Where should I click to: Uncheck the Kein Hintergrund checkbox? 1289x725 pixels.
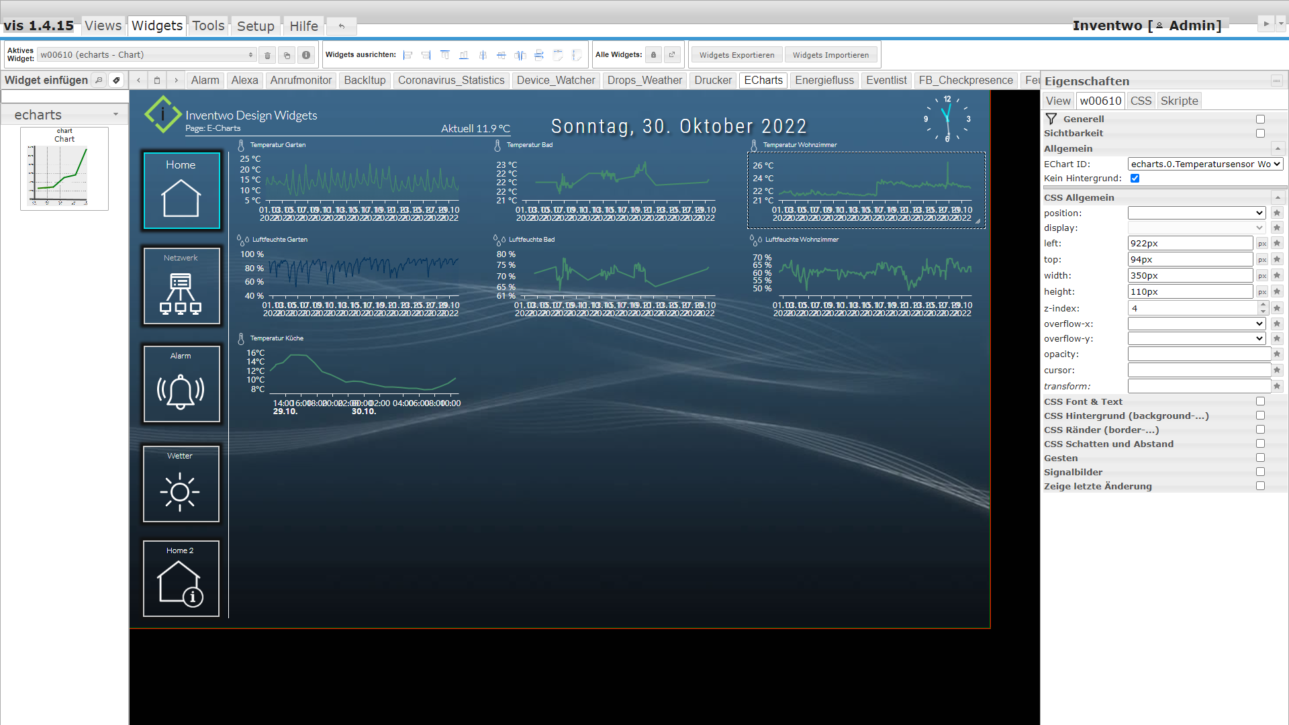click(1135, 179)
